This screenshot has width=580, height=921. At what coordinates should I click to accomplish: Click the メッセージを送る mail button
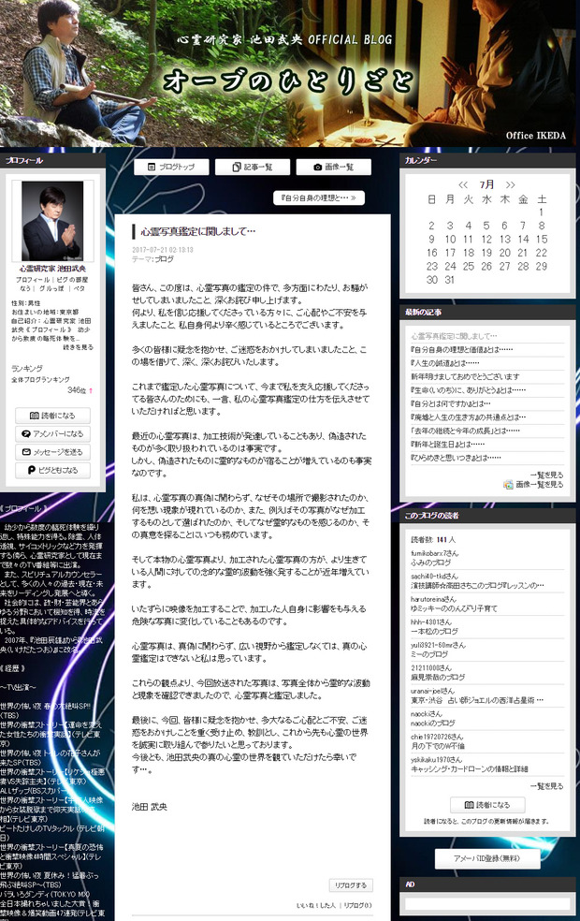point(52,452)
